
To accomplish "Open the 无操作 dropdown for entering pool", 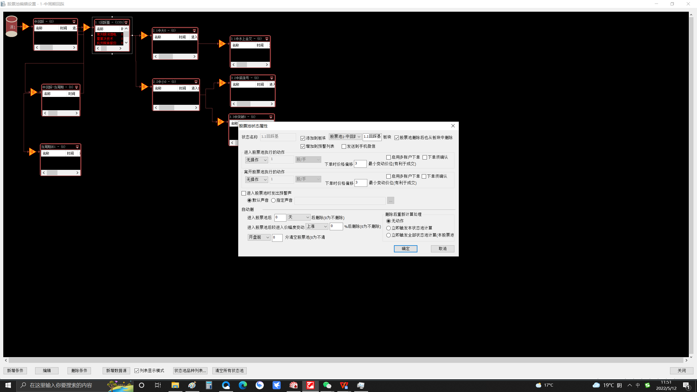I will coord(256,160).
